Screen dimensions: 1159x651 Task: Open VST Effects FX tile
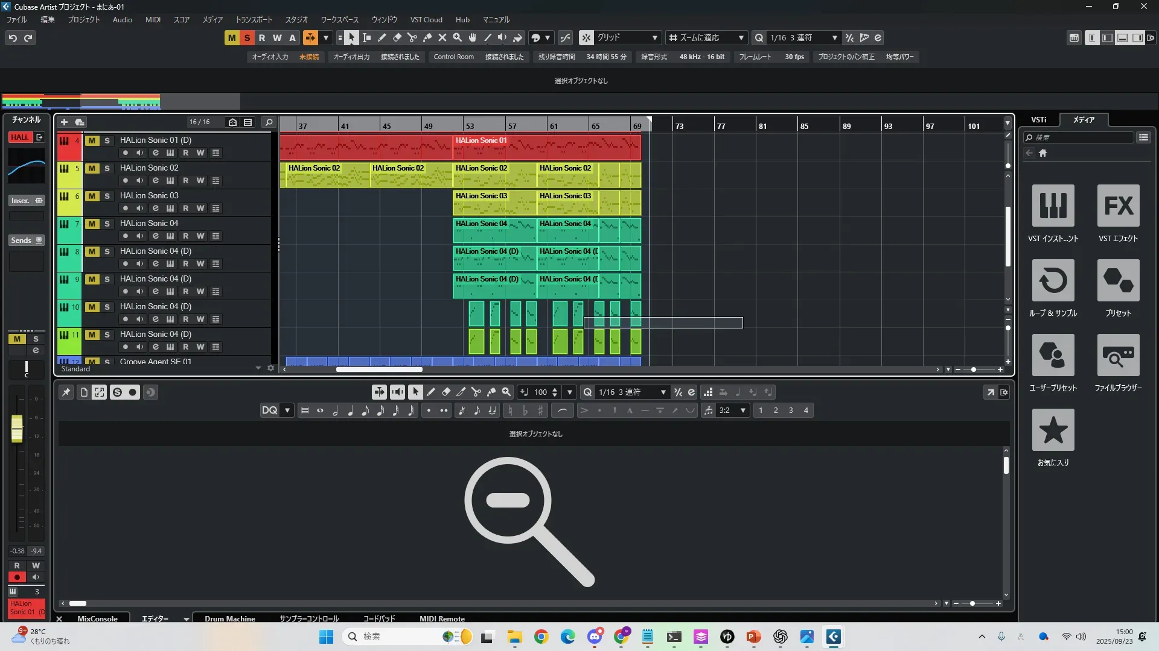1118,206
